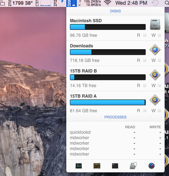This screenshot has width=169, height=176.
Task: Open Console from the panel footer
Action: coord(97,166)
